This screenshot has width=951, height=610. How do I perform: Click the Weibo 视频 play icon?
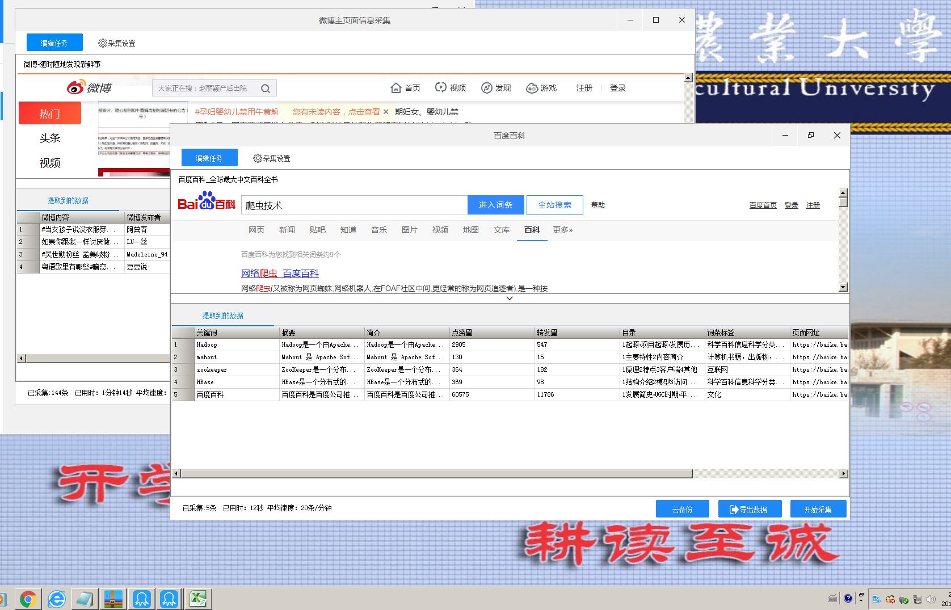tap(441, 87)
